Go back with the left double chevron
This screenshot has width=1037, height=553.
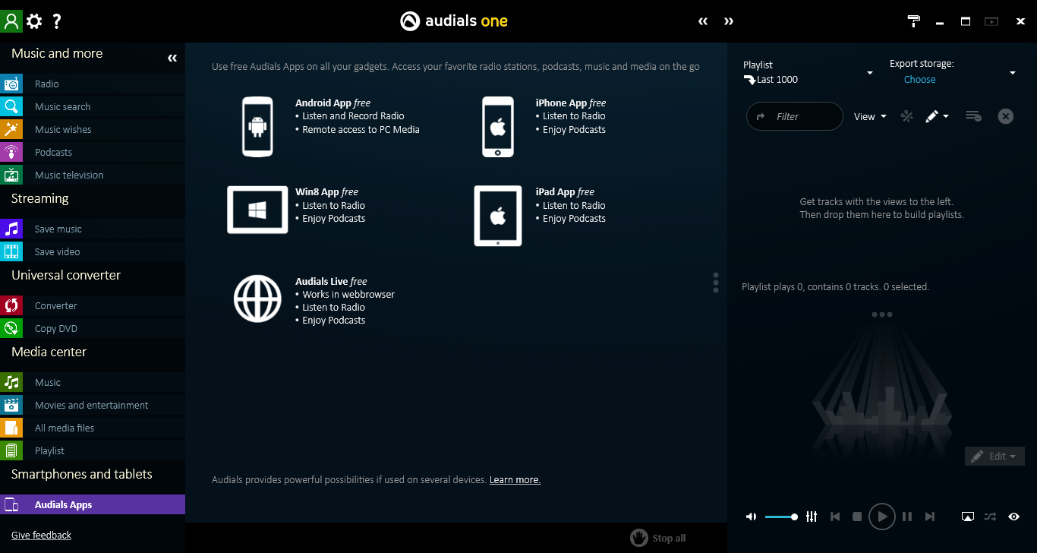[x=703, y=21]
